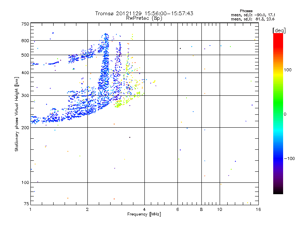Click the colorbar tick label '0'
Screen dimensions: 304x228
285,114
